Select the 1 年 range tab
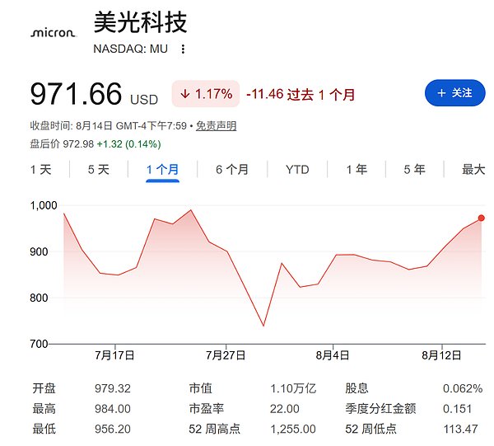The width and height of the screenshot is (494, 446). click(x=357, y=170)
